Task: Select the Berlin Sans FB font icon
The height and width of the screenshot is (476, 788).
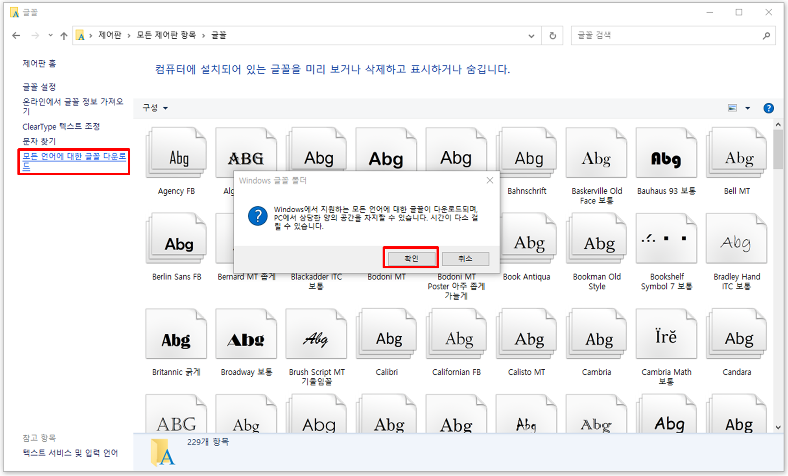Action: [x=176, y=238]
